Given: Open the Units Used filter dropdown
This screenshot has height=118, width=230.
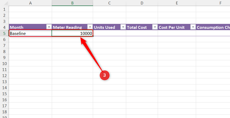Looking at the screenshot, I should tap(123, 27).
